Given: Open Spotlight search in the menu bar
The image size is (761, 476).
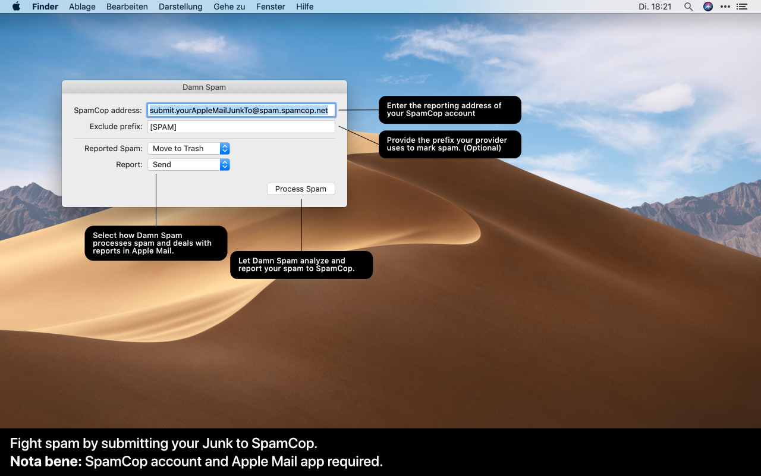Looking at the screenshot, I should click(x=688, y=7).
